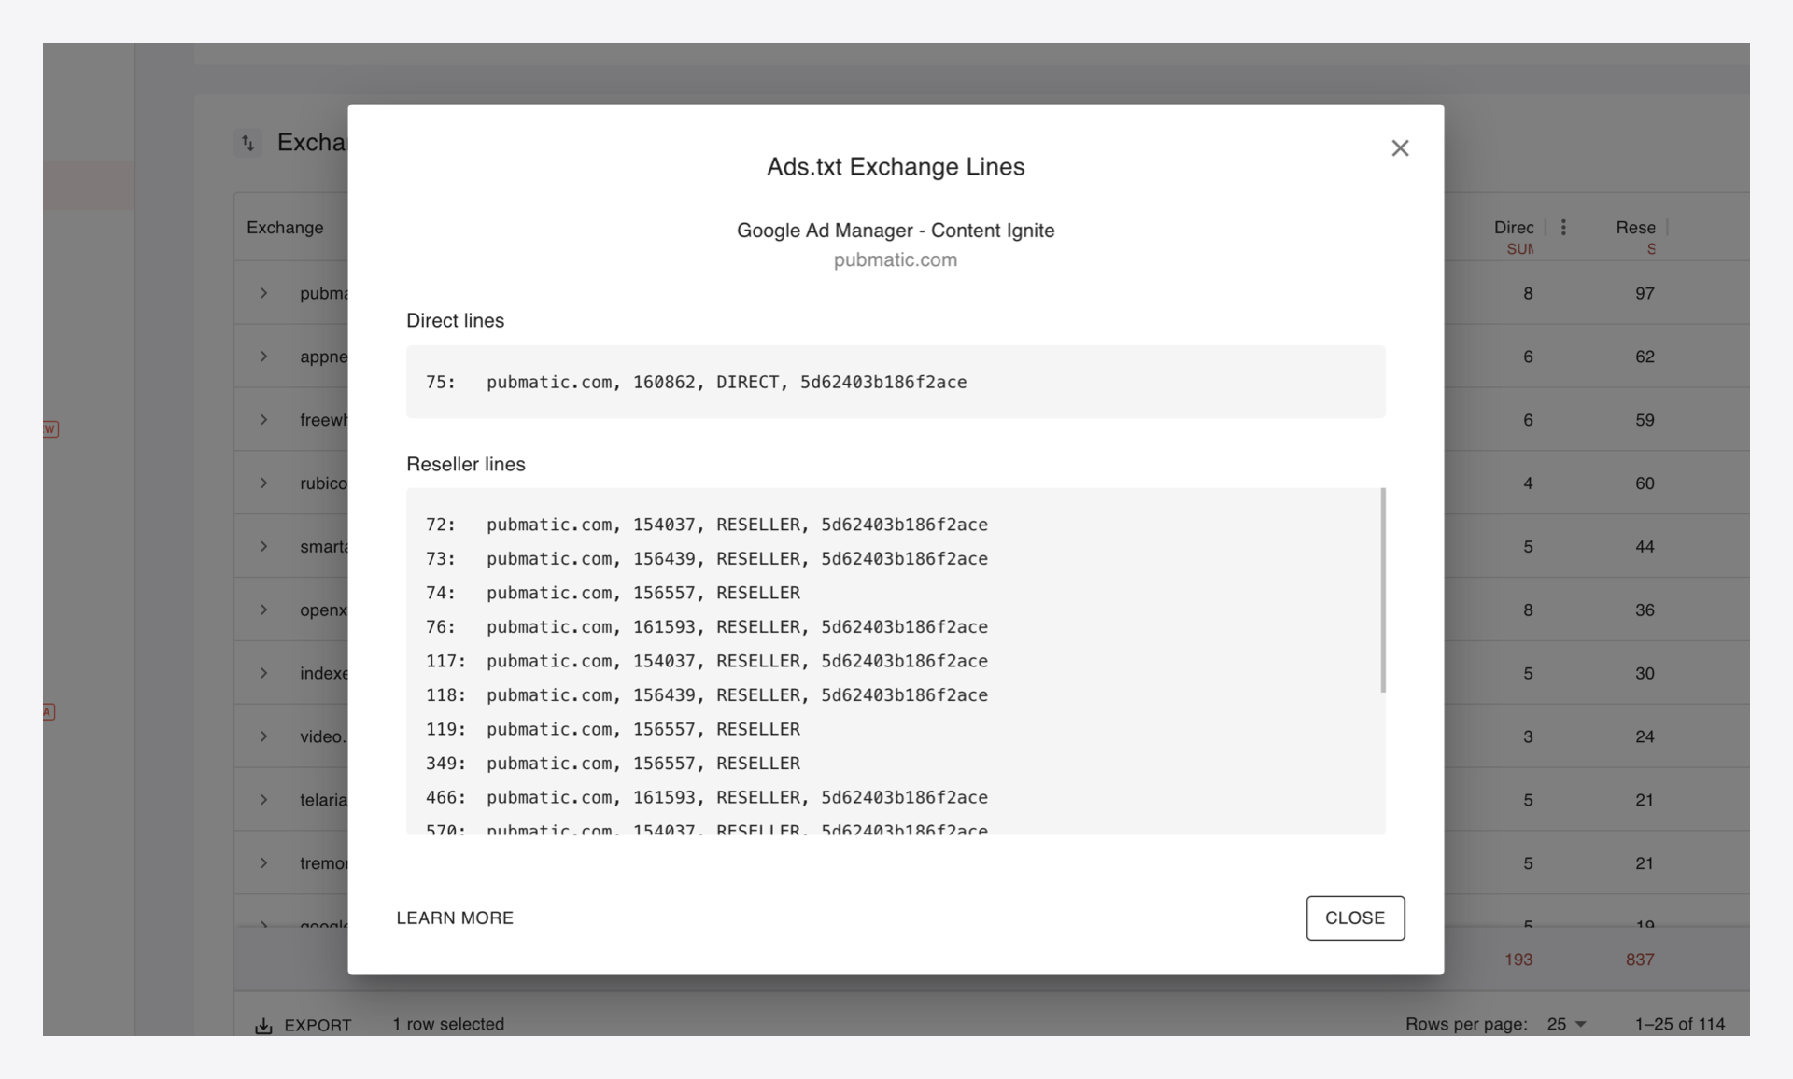The image size is (1793, 1079).
Task: Open the Direct column three-dot menu
Action: point(1563,227)
